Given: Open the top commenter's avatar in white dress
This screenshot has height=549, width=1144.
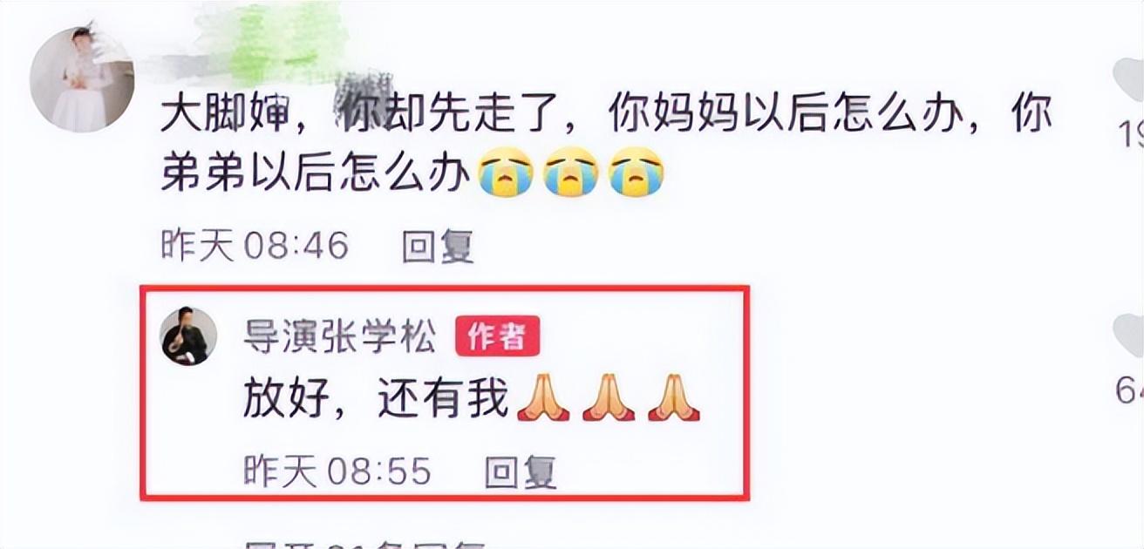Looking at the screenshot, I should 82,79.
